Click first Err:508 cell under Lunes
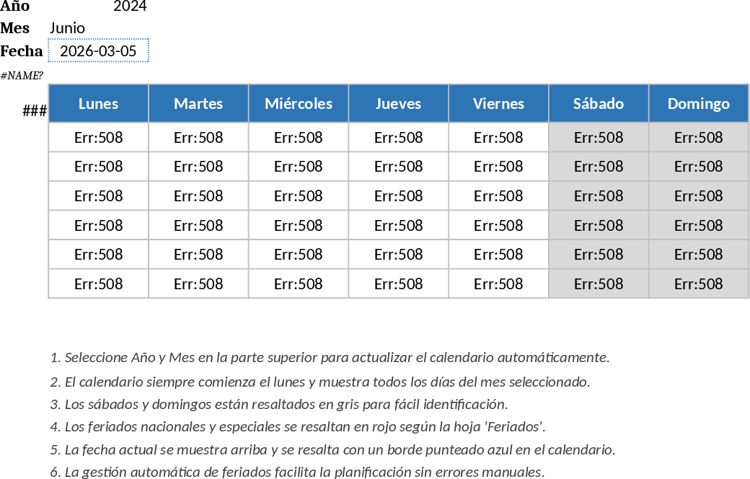This screenshot has width=750, height=479. point(98,137)
